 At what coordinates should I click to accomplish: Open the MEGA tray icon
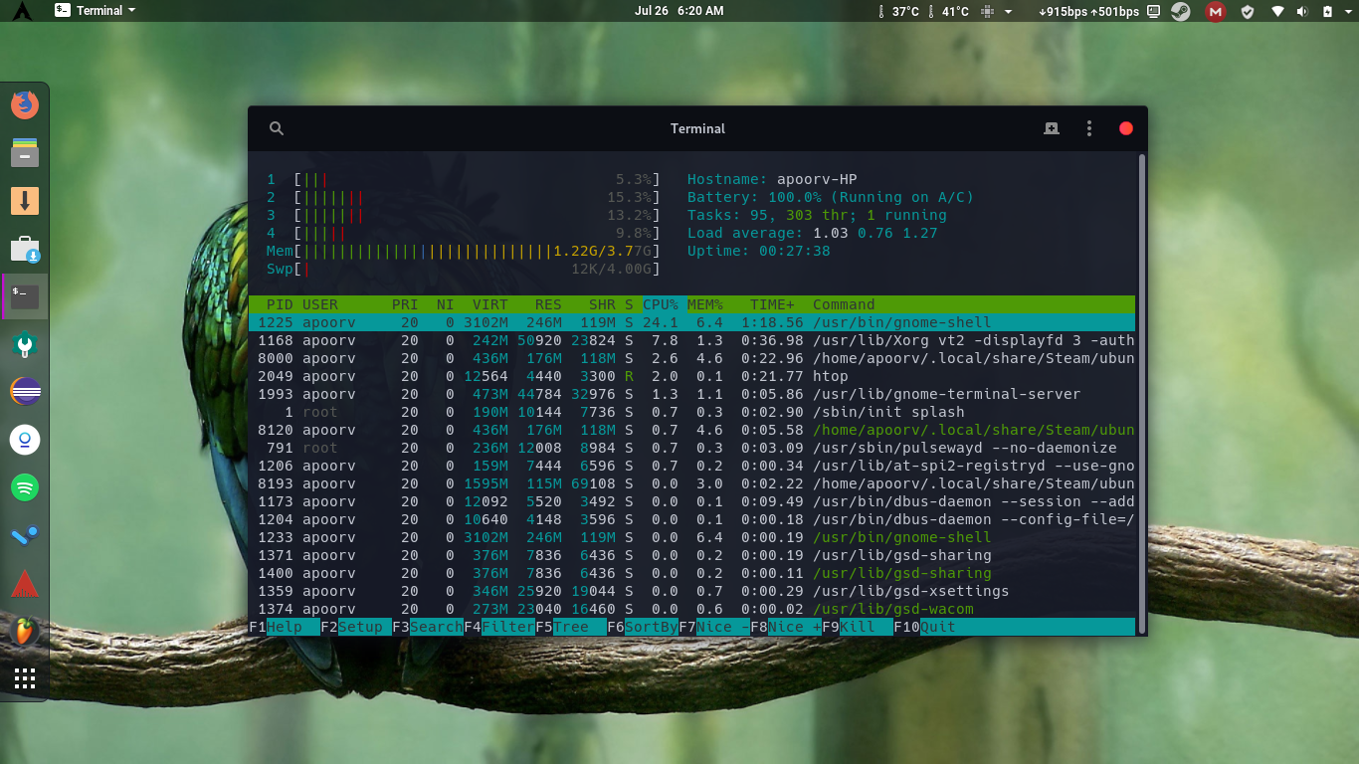tap(1215, 11)
